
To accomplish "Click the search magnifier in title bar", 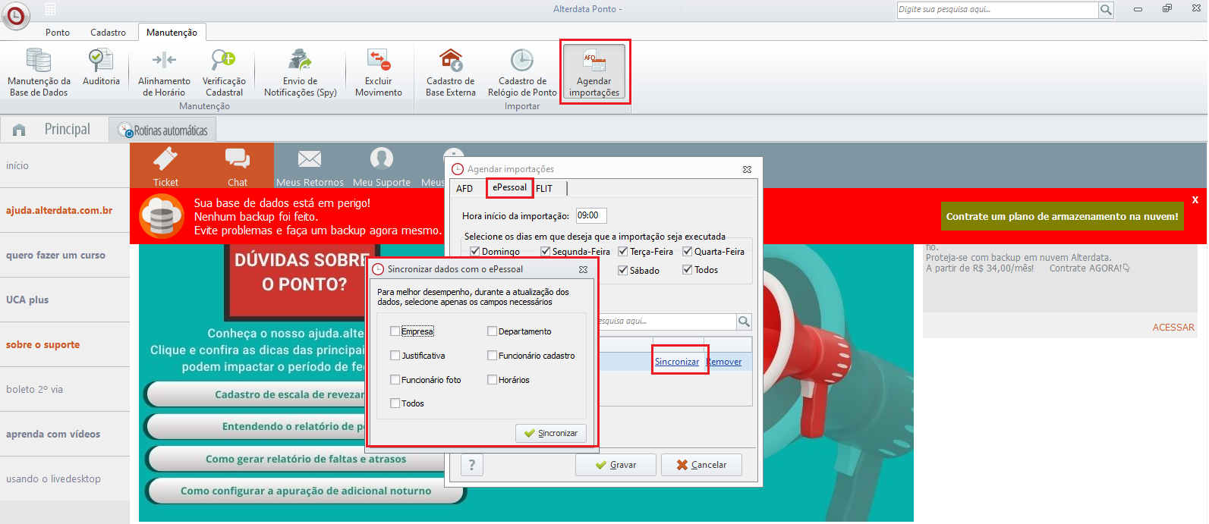I will point(1107,10).
